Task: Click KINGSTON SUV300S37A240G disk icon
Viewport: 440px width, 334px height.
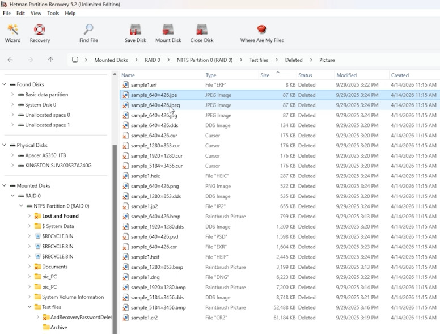Action: tap(21, 166)
